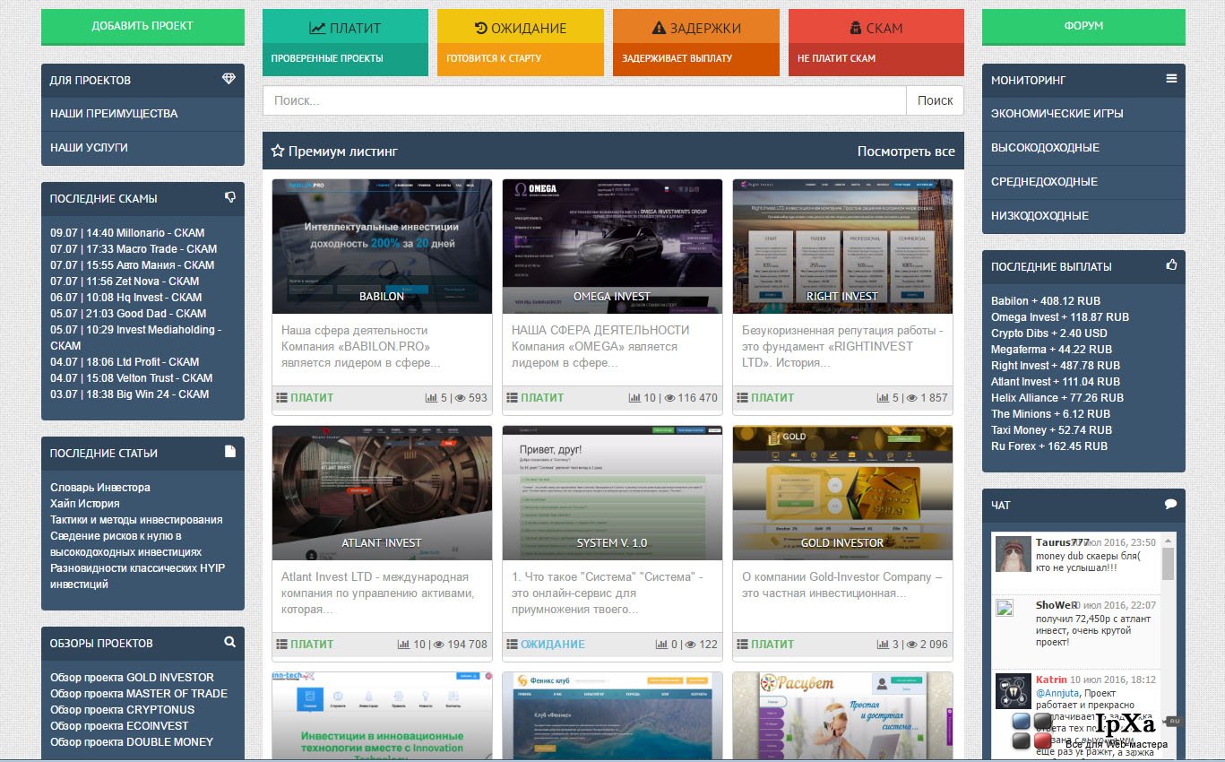
Task: Select Высокодоходные monitoring category
Action: [x=1083, y=148]
